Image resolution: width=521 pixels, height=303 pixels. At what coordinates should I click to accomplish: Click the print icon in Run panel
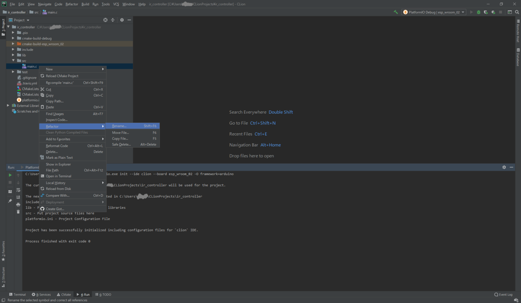tap(18, 204)
